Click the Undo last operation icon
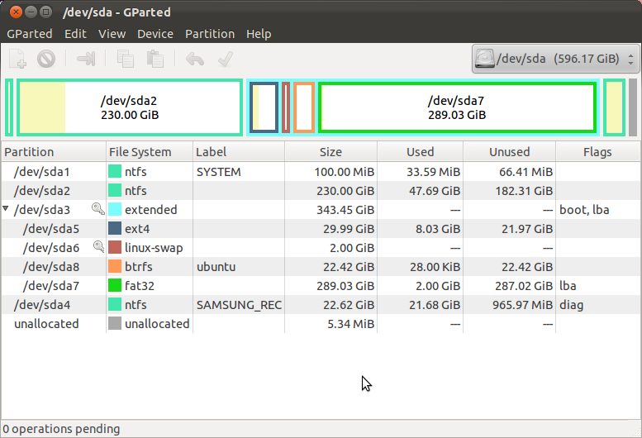This screenshot has height=438, width=642. coord(195,59)
